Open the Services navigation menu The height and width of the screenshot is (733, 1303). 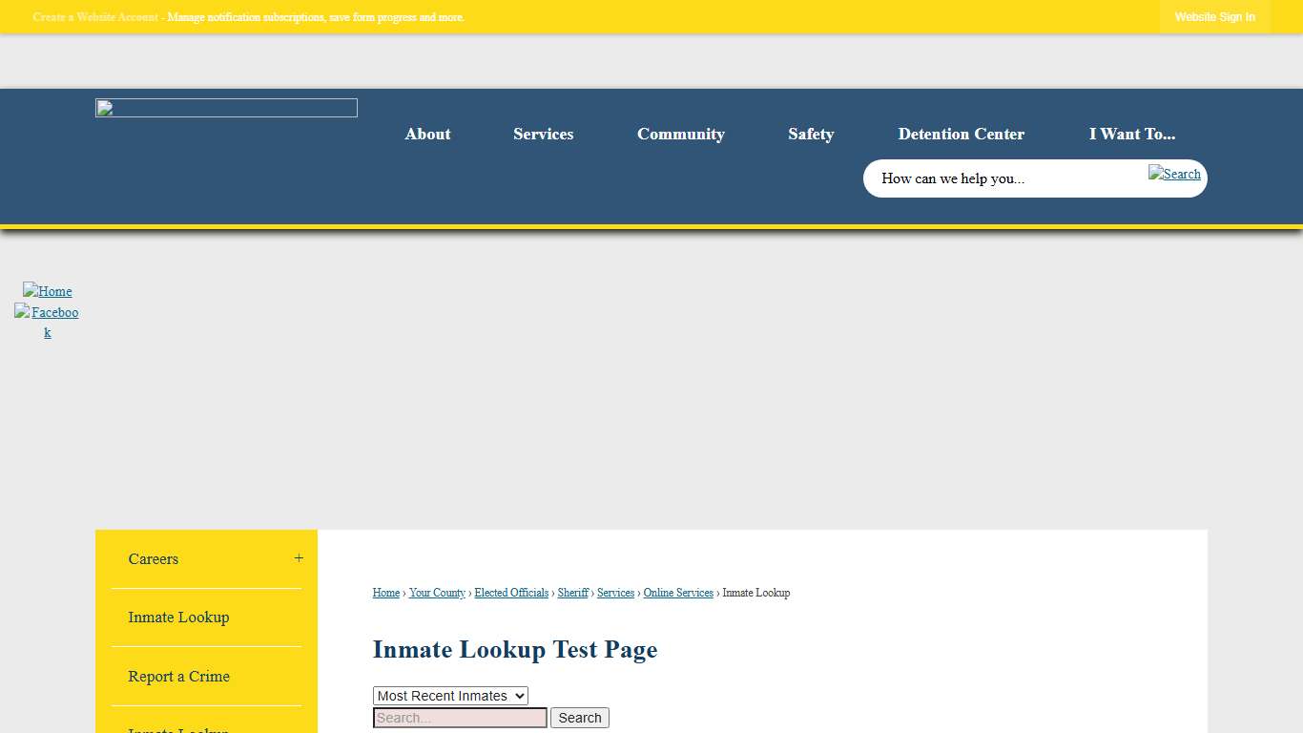(543, 135)
